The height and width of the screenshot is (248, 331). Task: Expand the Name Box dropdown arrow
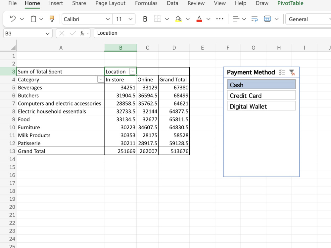[47, 33]
